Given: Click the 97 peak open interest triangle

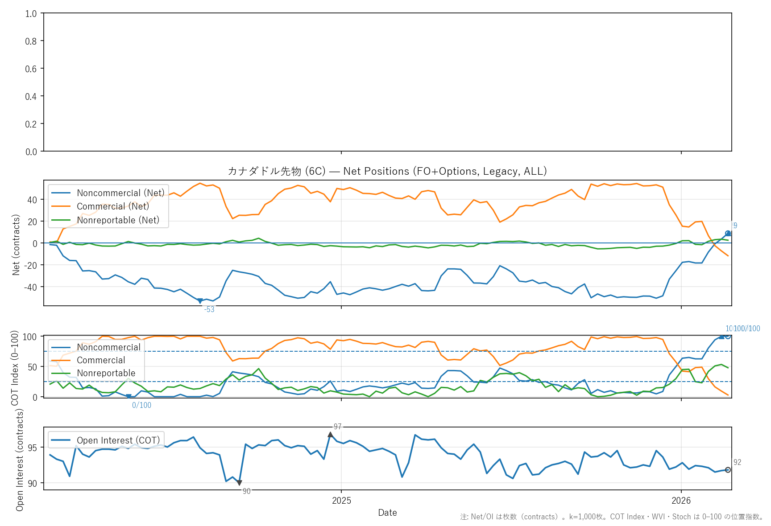Looking at the screenshot, I should coord(330,435).
